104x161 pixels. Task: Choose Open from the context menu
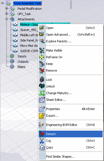point(71,28)
